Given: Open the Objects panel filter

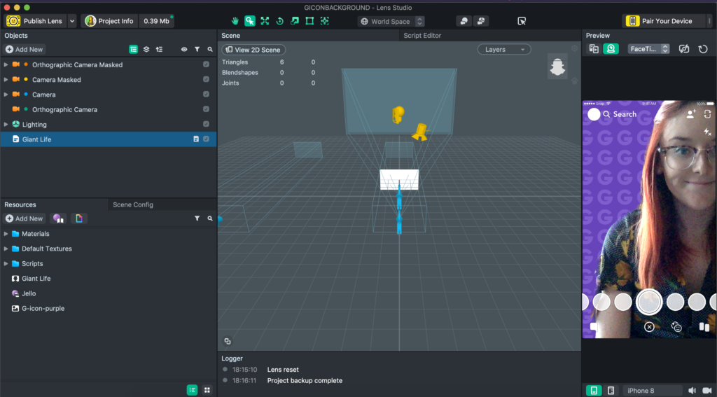Looking at the screenshot, I should click(x=197, y=50).
